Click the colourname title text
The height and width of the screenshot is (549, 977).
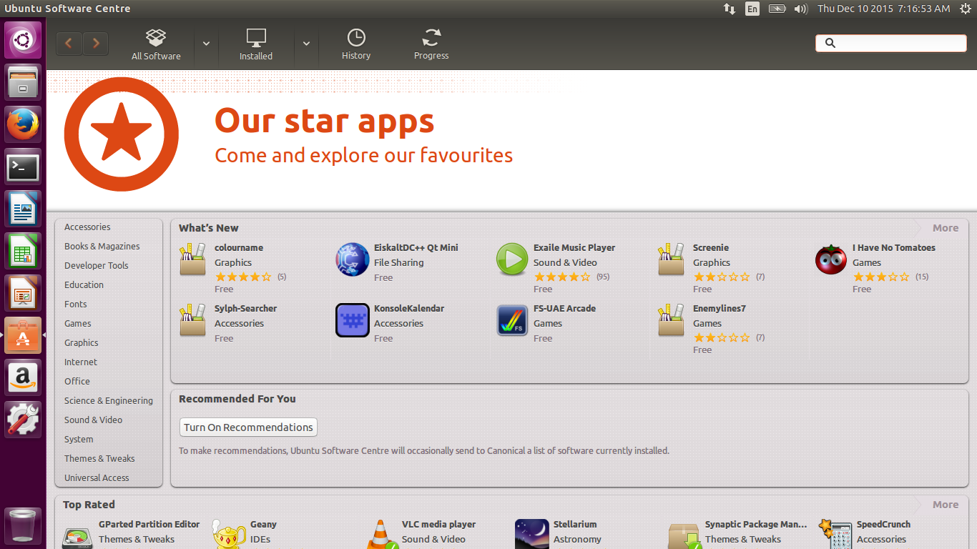pyautogui.click(x=239, y=248)
